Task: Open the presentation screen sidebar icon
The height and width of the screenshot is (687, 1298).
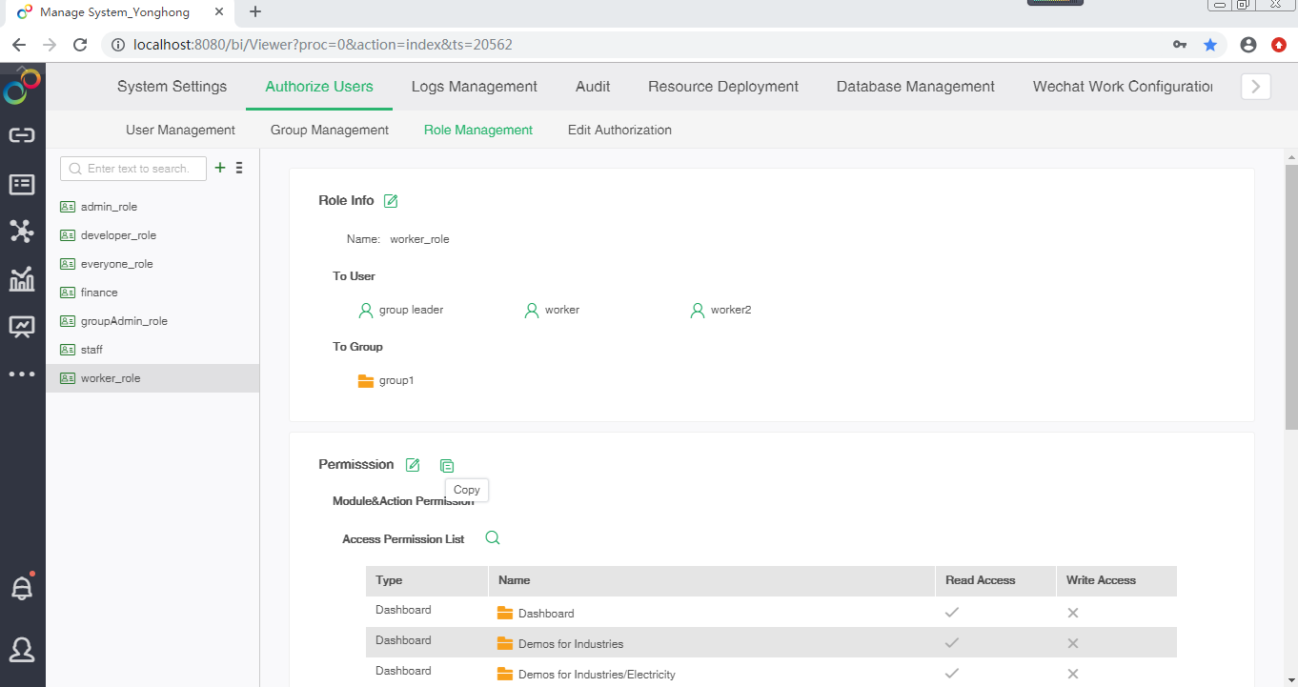Action: (x=22, y=327)
